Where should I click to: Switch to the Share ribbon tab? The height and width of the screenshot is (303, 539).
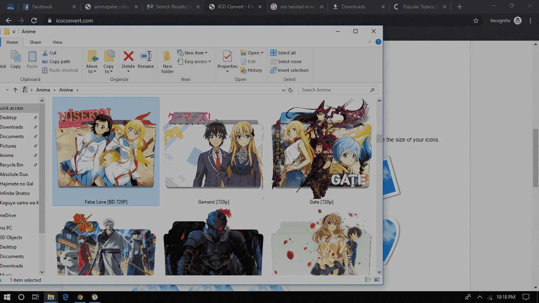pyautogui.click(x=35, y=42)
